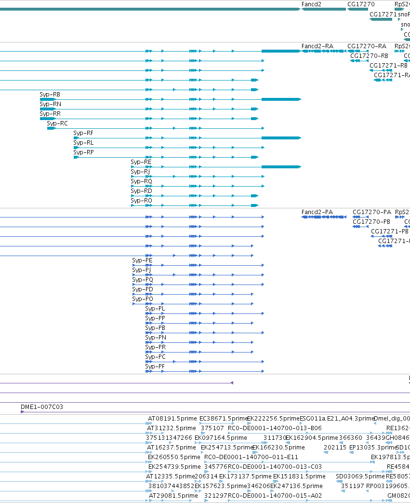
Task: Click the AT31232.5prime EST label
Action: [x=171, y=428]
